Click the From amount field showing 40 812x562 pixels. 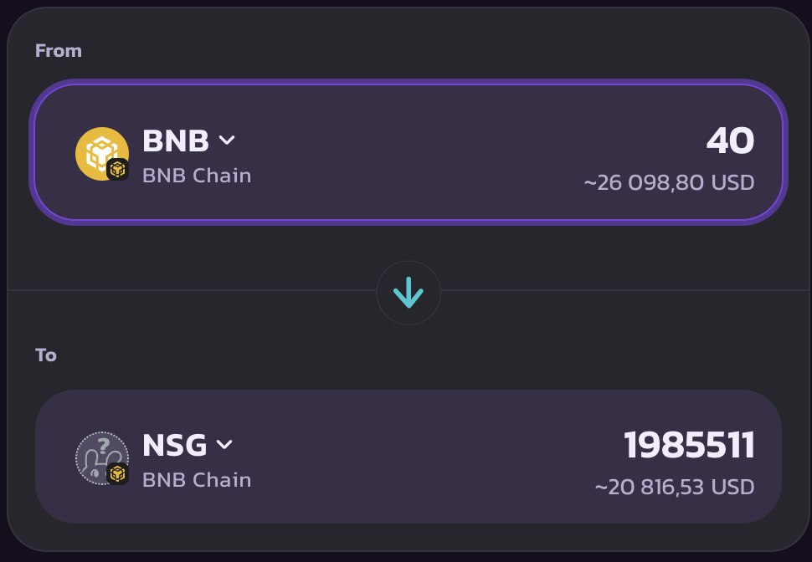[x=730, y=141]
